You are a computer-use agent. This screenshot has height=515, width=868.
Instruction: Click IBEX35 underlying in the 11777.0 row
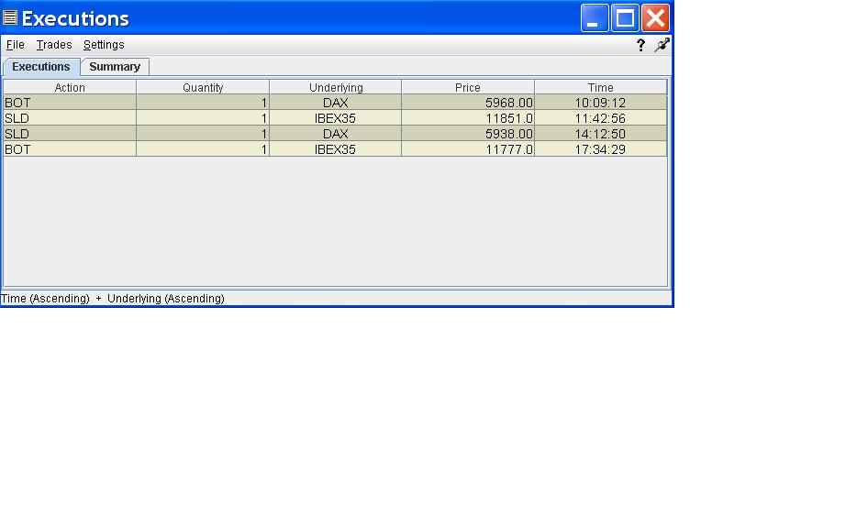click(336, 148)
